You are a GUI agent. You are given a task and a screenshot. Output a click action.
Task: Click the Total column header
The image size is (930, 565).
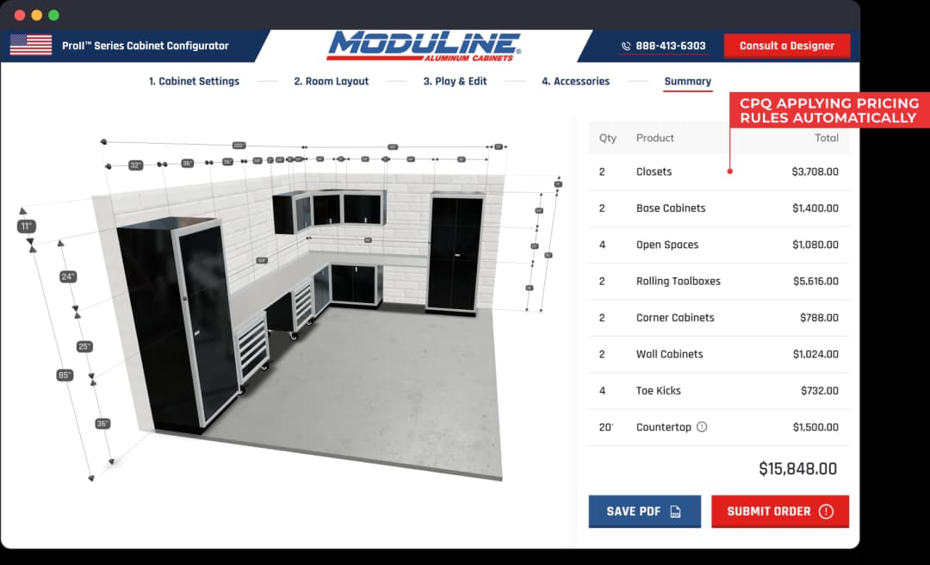[x=826, y=138]
